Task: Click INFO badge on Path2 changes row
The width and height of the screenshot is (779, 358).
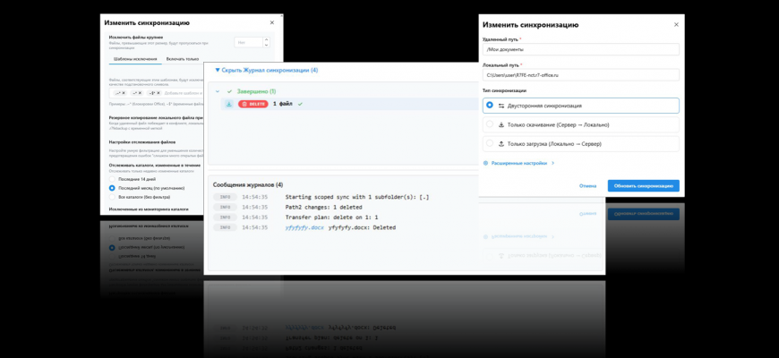Action: click(x=225, y=207)
